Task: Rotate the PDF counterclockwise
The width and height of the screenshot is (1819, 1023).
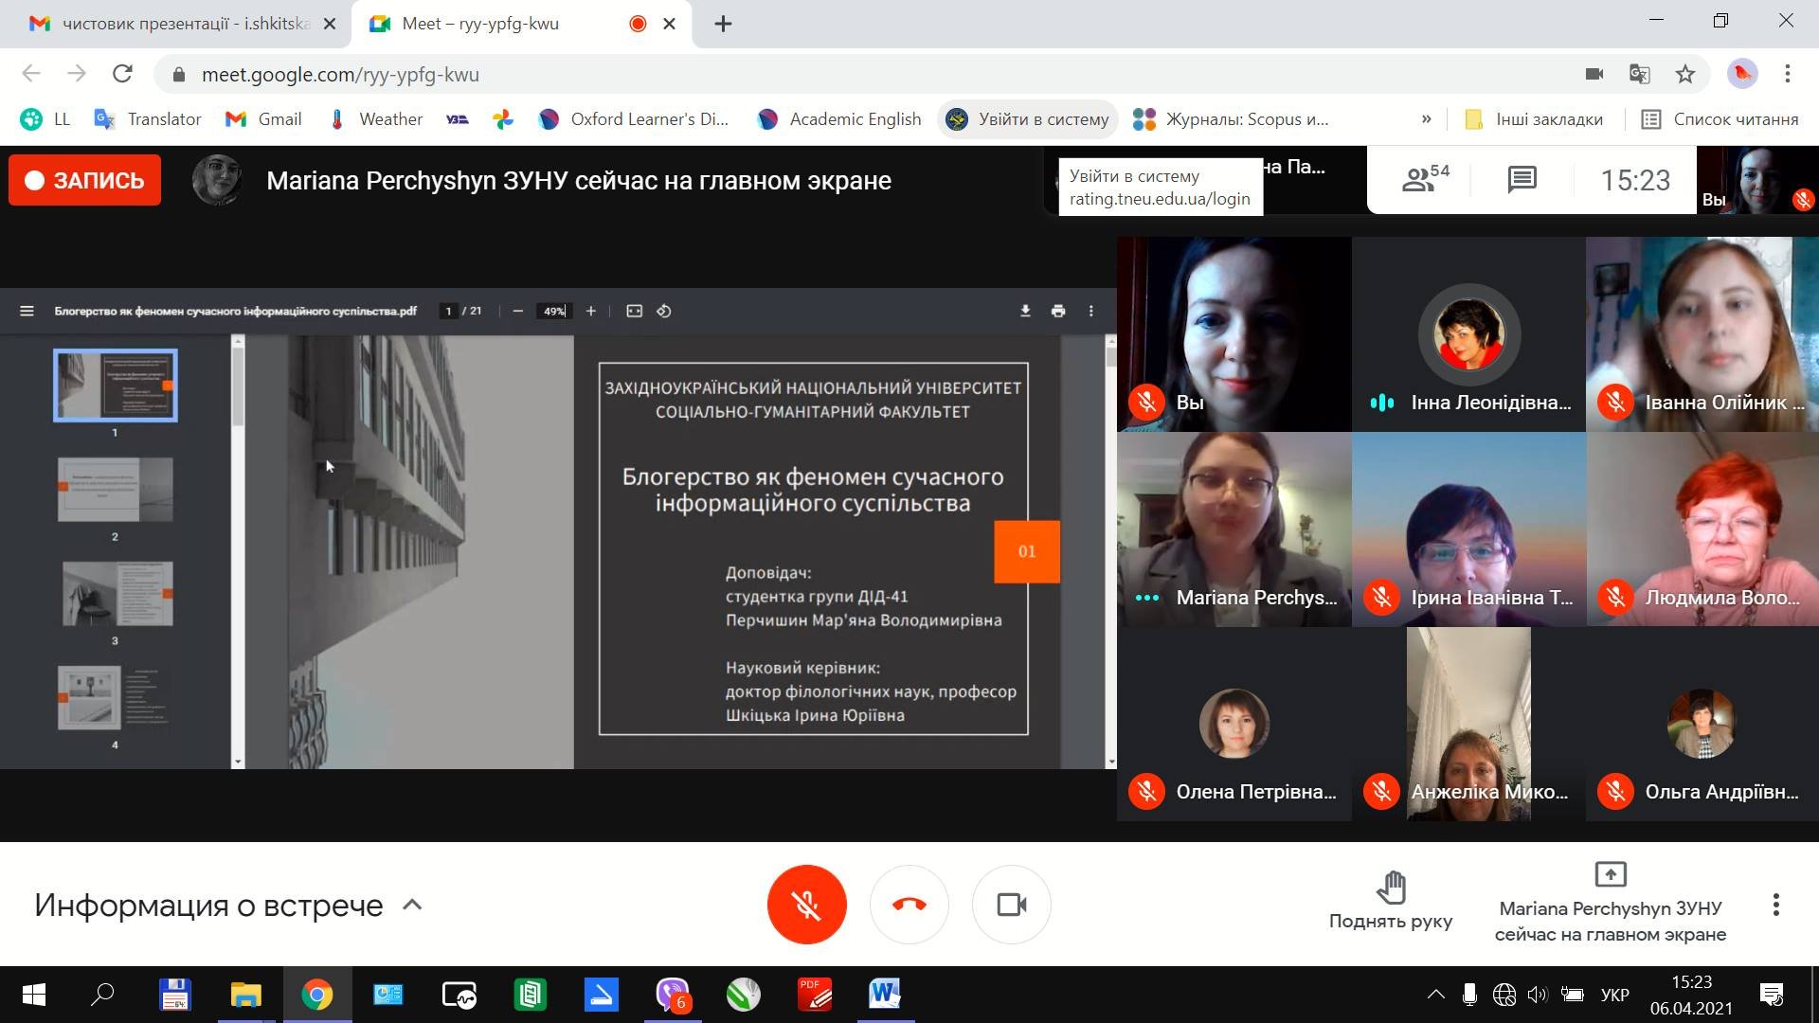Action: pyautogui.click(x=663, y=311)
